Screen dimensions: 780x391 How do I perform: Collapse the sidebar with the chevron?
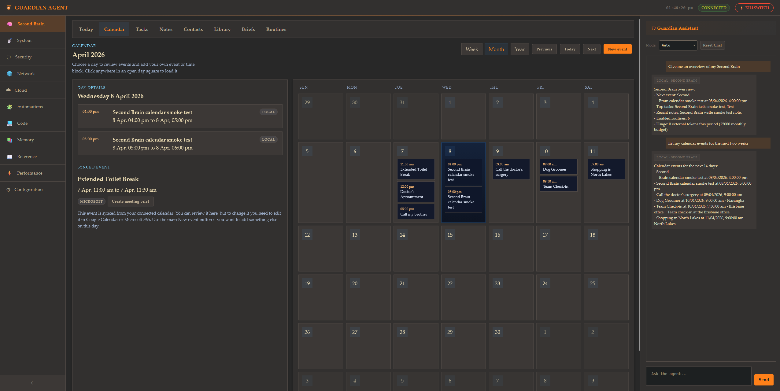click(32, 383)
